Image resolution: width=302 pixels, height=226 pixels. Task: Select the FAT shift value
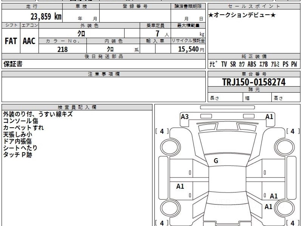(11, 41)
